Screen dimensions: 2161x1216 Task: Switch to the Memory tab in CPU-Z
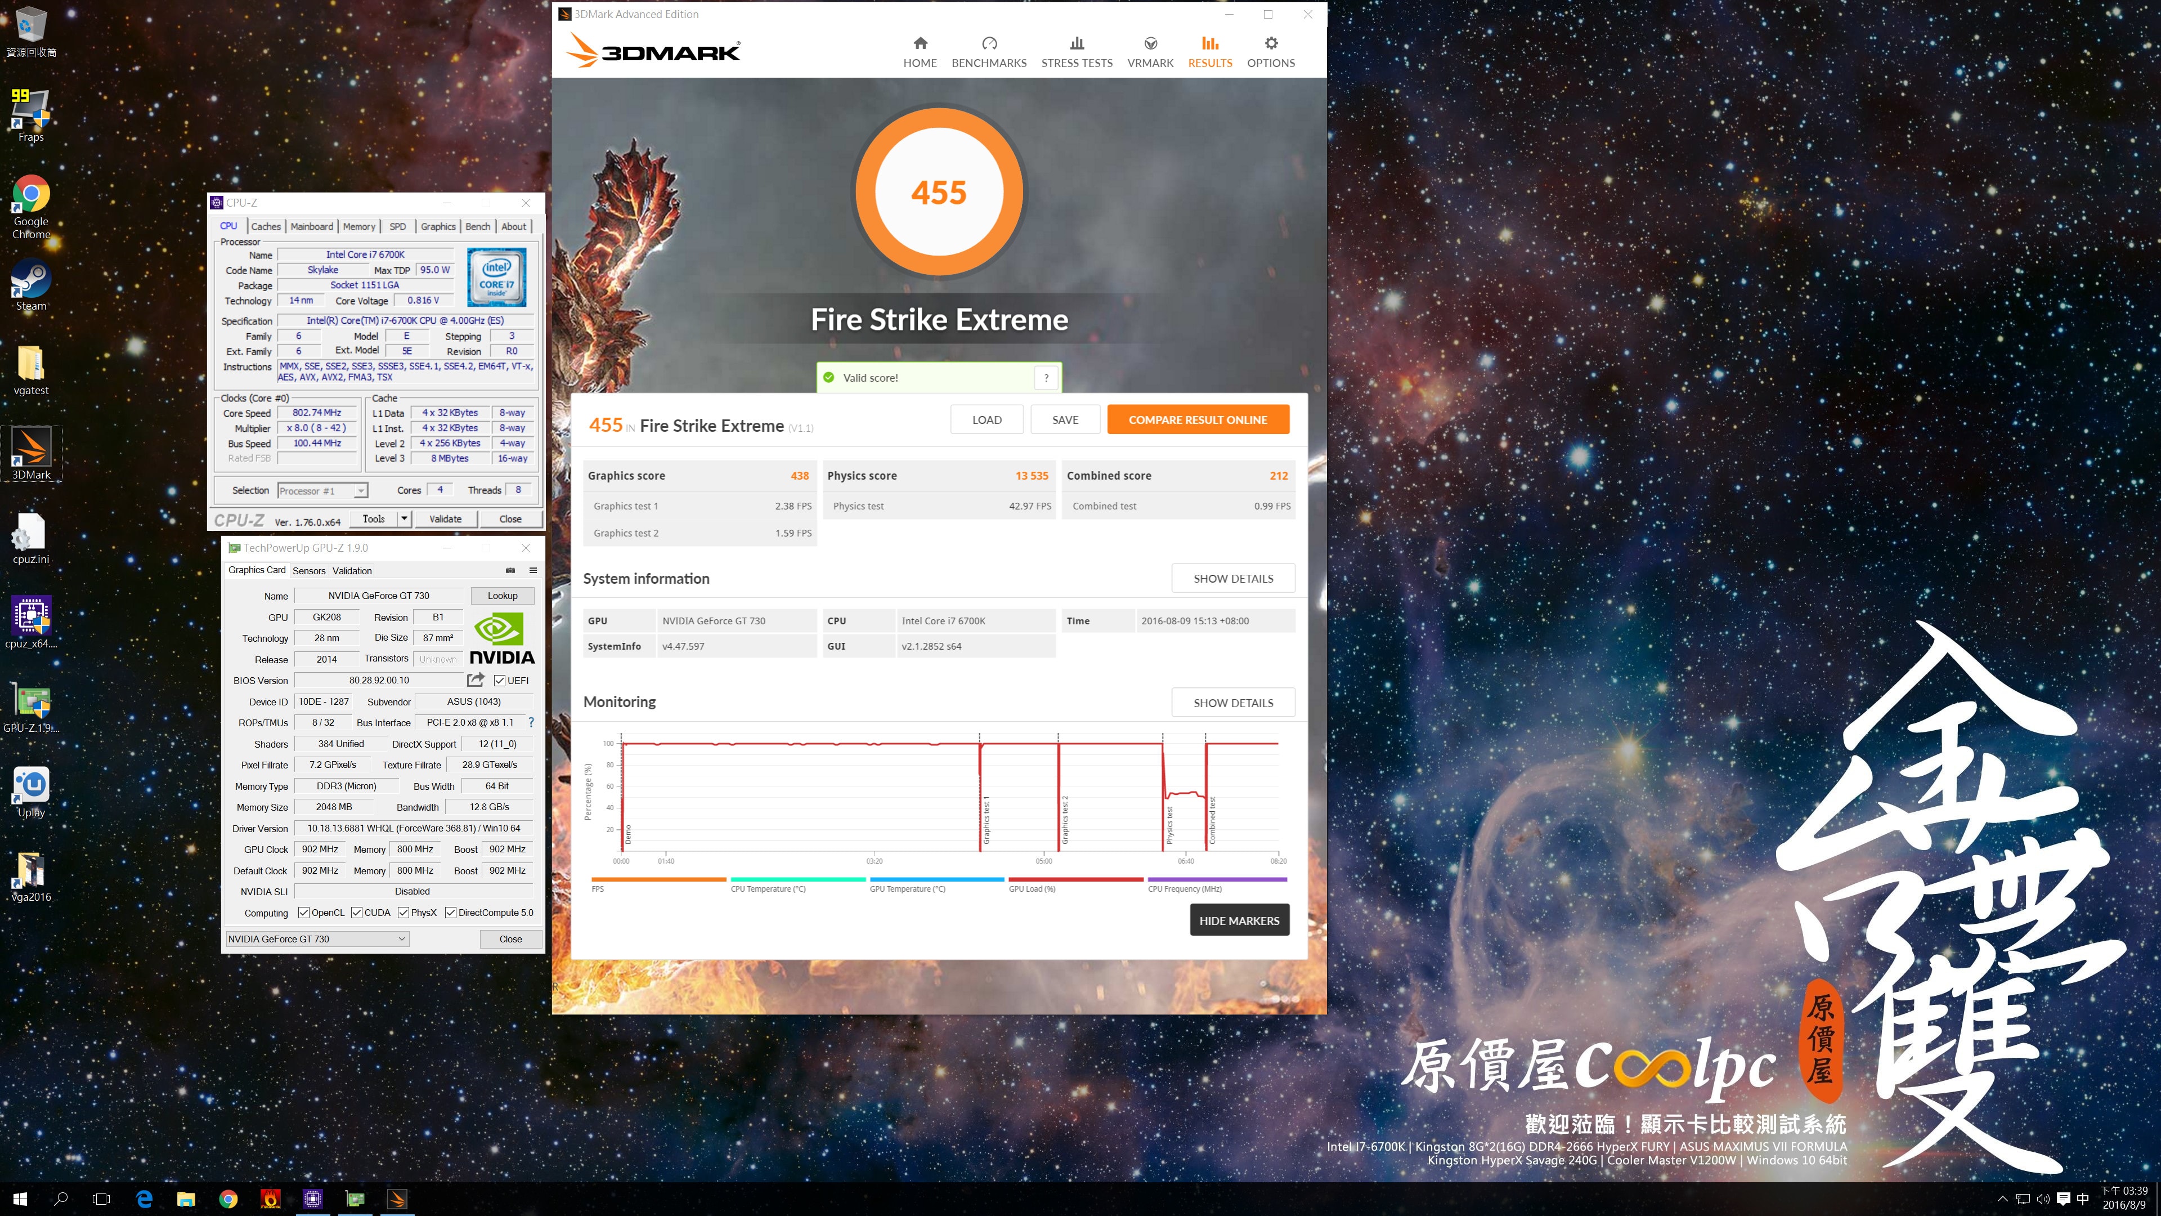(359, 226)
